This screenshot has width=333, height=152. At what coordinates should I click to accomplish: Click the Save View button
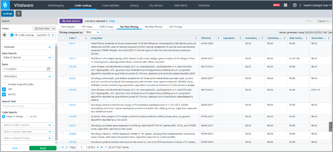(x=42, y=28)
